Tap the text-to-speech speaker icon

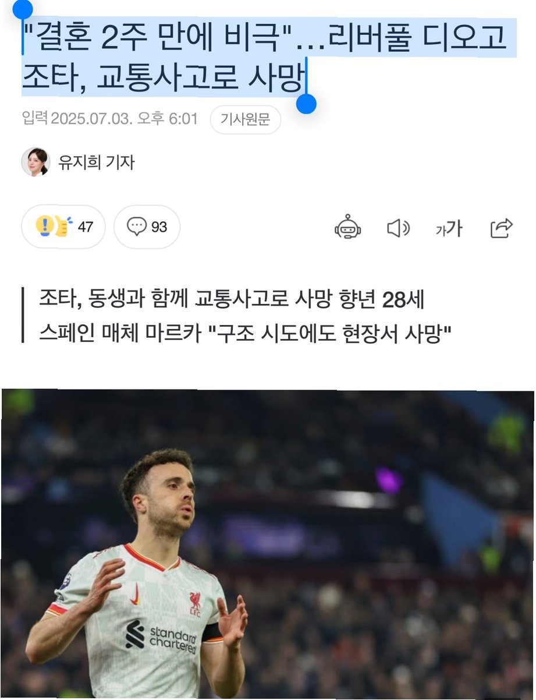pyautogui.click(x=399, y=228)
